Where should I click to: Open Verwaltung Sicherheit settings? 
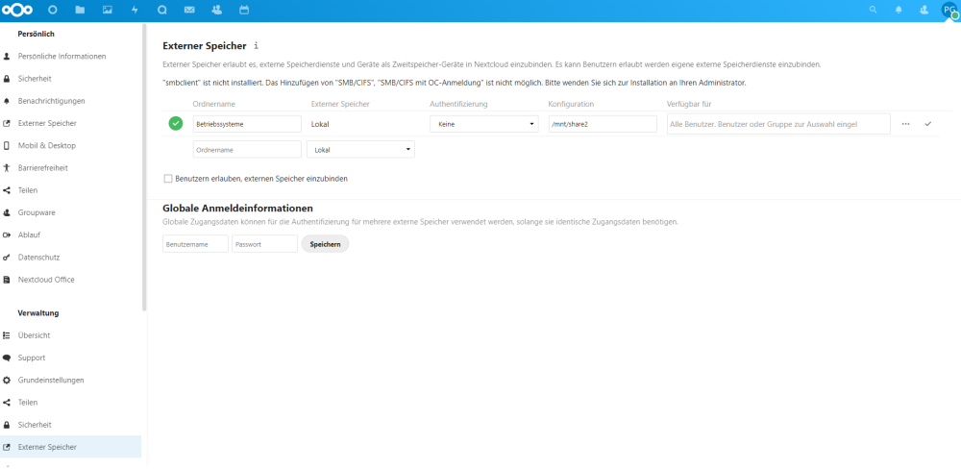click(x=35, y=424)
